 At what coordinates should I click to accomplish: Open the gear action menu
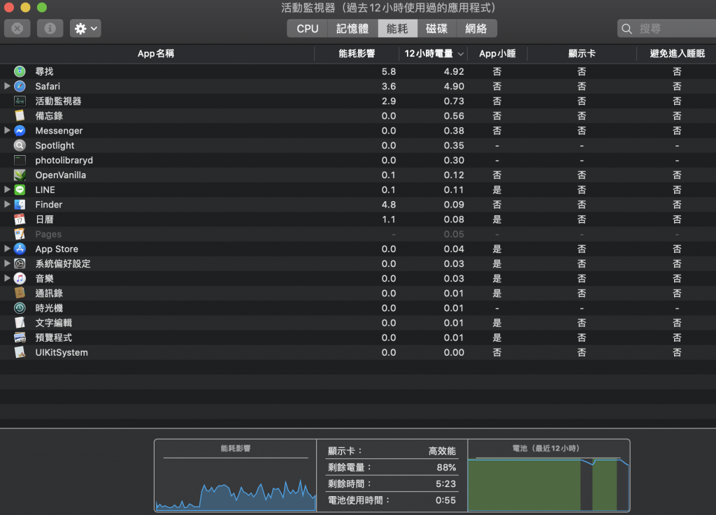click(x=85, y=28)
